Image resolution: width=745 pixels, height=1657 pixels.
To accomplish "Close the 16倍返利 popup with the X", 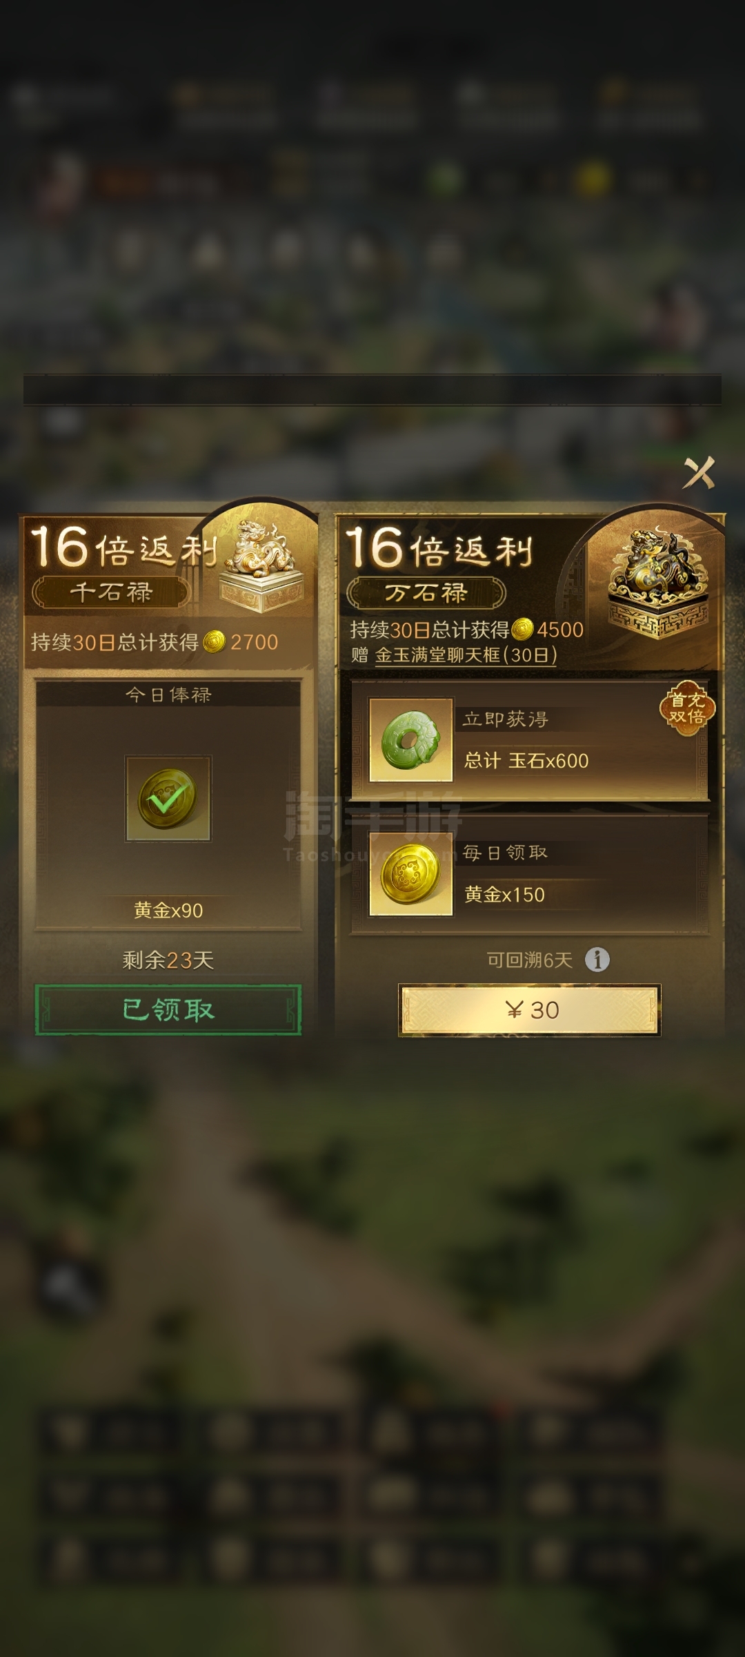I will pyautogui.click(x=699, y=473).
